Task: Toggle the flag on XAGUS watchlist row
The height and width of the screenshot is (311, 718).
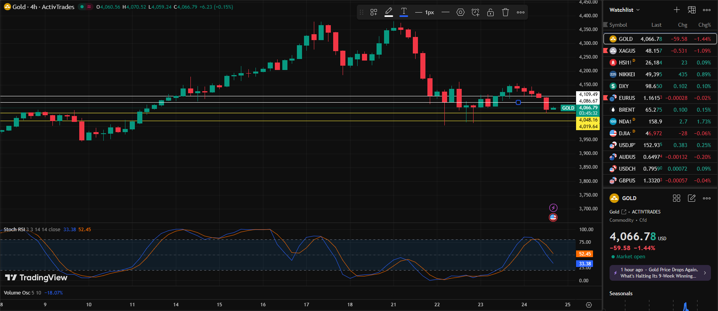Action: point(606,51)
